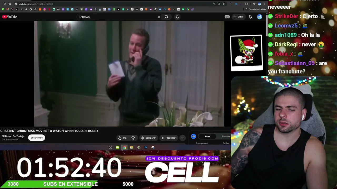Open Google Chrome from the taskbar
The height and width of the screenshot is (189, 337).
tap(125, 148)
